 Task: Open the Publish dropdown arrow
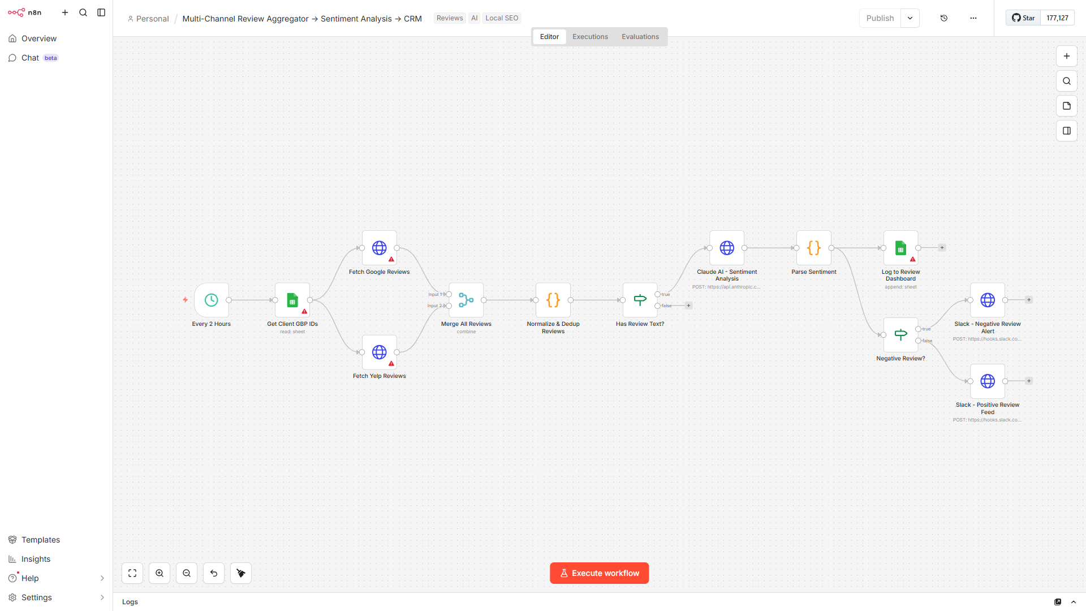[x=910, y=18]
